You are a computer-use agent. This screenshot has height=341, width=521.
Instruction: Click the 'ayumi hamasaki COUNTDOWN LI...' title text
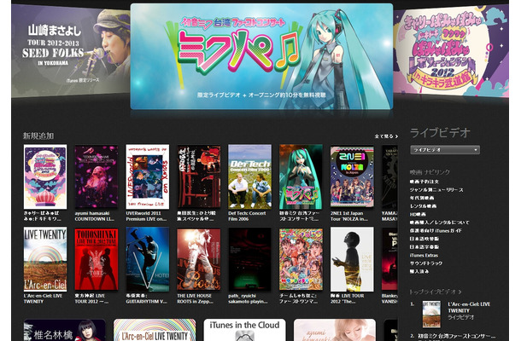95,217
